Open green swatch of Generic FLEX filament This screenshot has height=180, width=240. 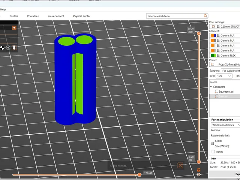pyautogui.click(x=213, y=55)
